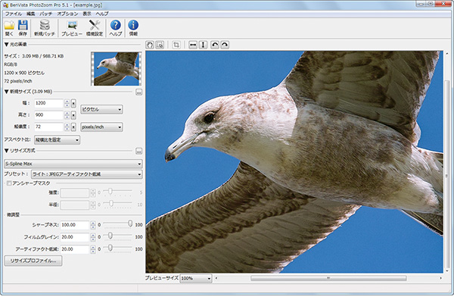Open the Options (オプション) menu
This screenshot has width=454, height=303.
coord(67,14)
